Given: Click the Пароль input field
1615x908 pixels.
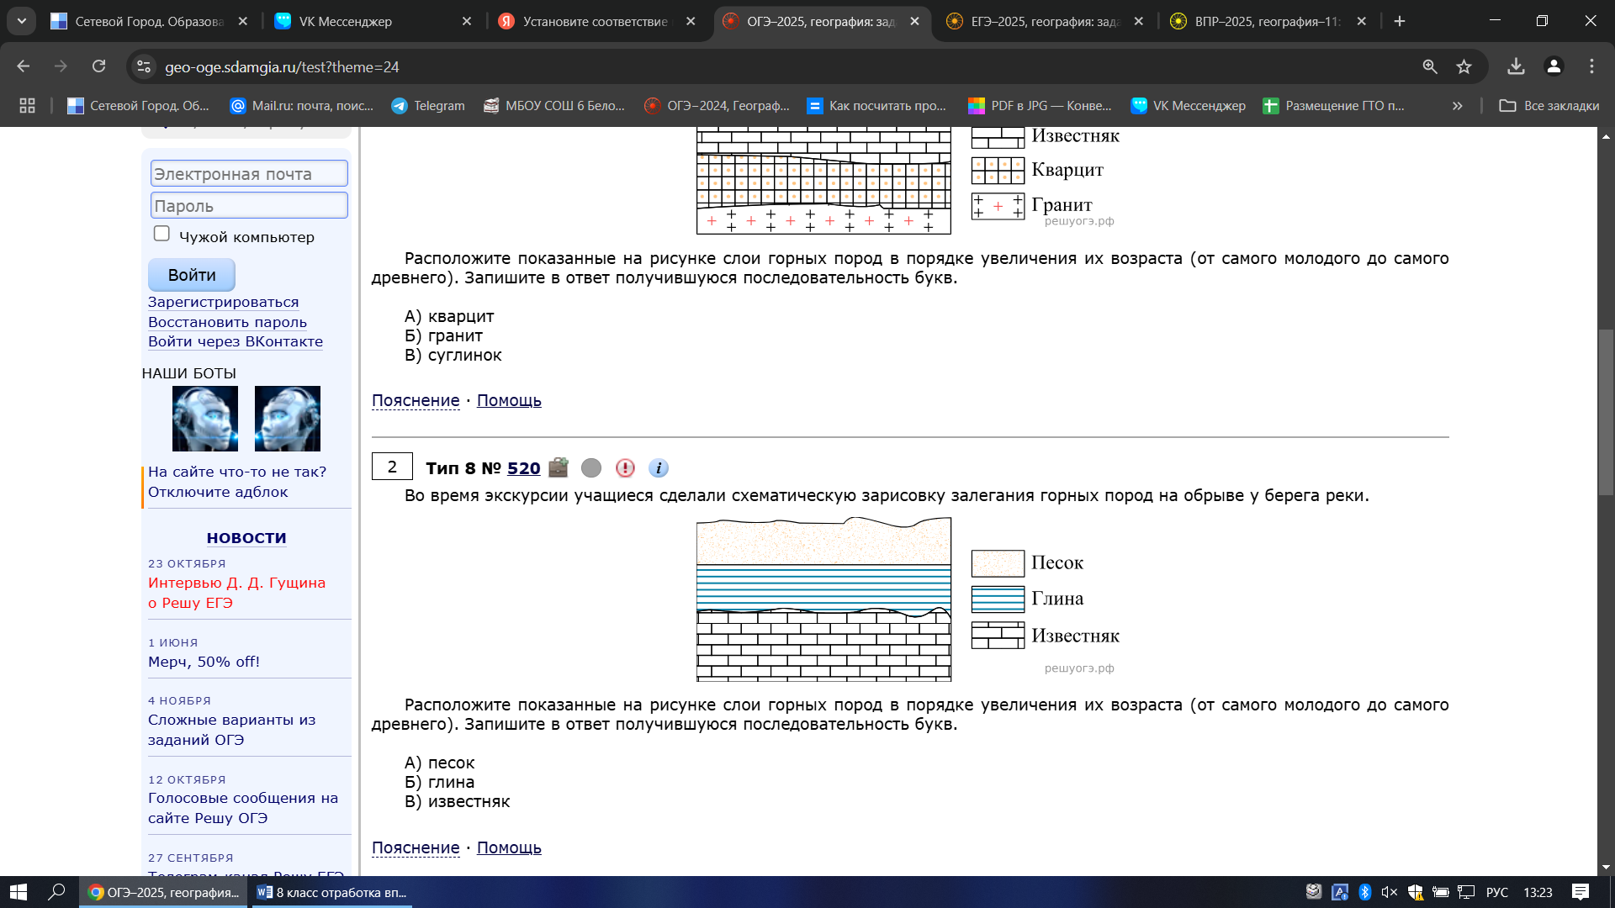Looking at the screenshot, I should point(249,205).
